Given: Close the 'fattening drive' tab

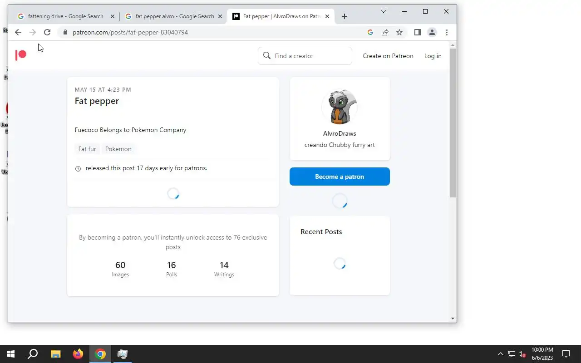Looking at the screenshot, I should (113, 16).
